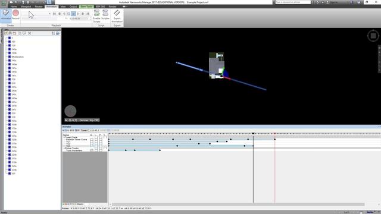Viewport: 381px width, 214px height.
Task: Toggle Active checkbox for Rotation Tower Crane
Action: pyautogui.click(x=92, y=140)
